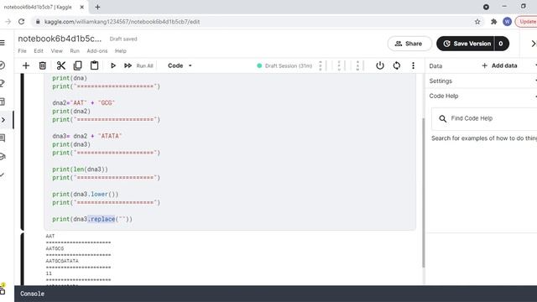The image size is (537, 302).
Task: Bookmark page with the star icon
Action: (x=477, y=22)
